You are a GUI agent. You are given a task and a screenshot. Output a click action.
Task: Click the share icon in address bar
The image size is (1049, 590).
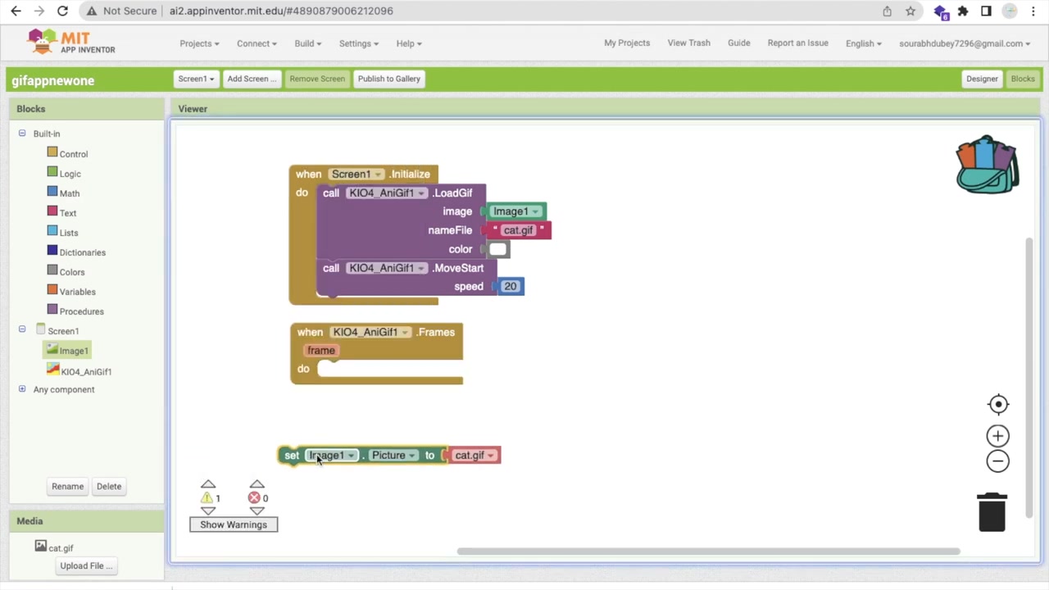[x=887, y=11]
